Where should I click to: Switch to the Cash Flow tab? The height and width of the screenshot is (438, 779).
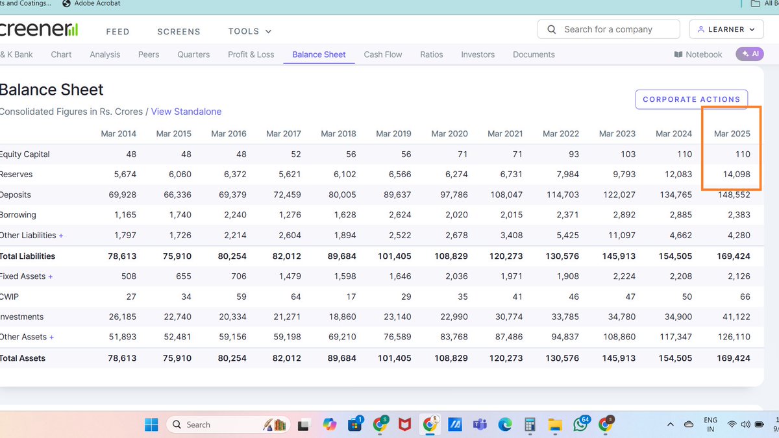click(383, 55)
